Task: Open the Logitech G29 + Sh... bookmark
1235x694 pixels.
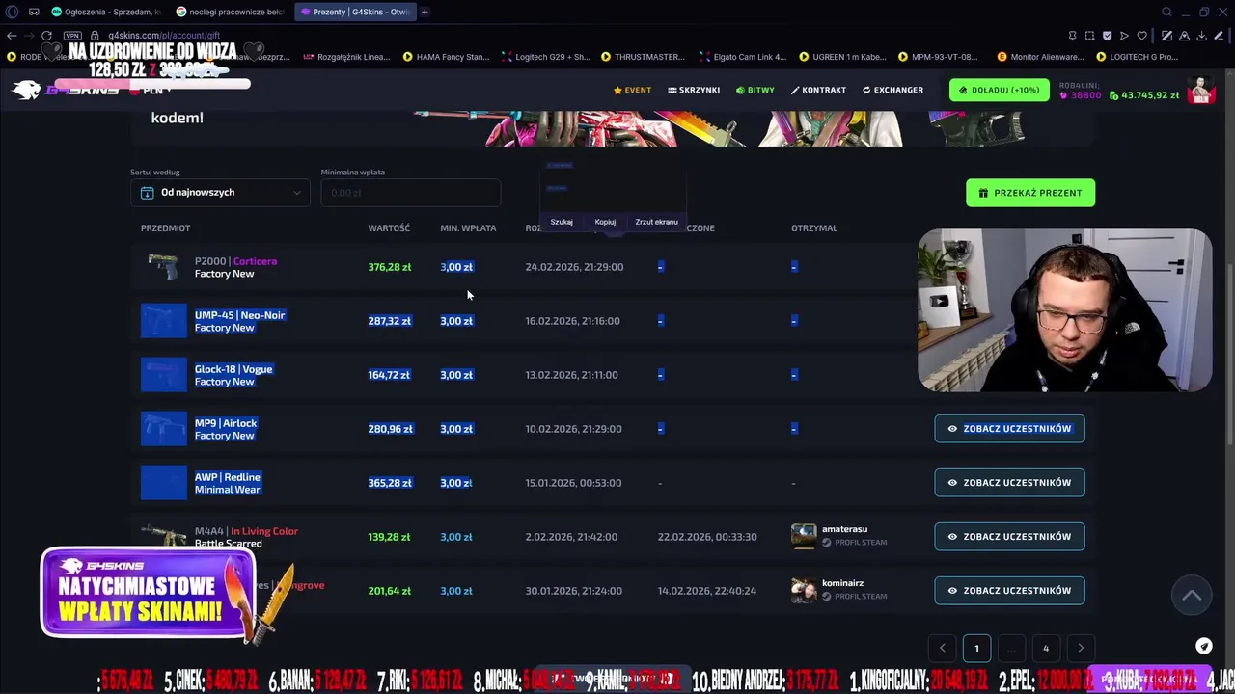Action: click(546, 57)
